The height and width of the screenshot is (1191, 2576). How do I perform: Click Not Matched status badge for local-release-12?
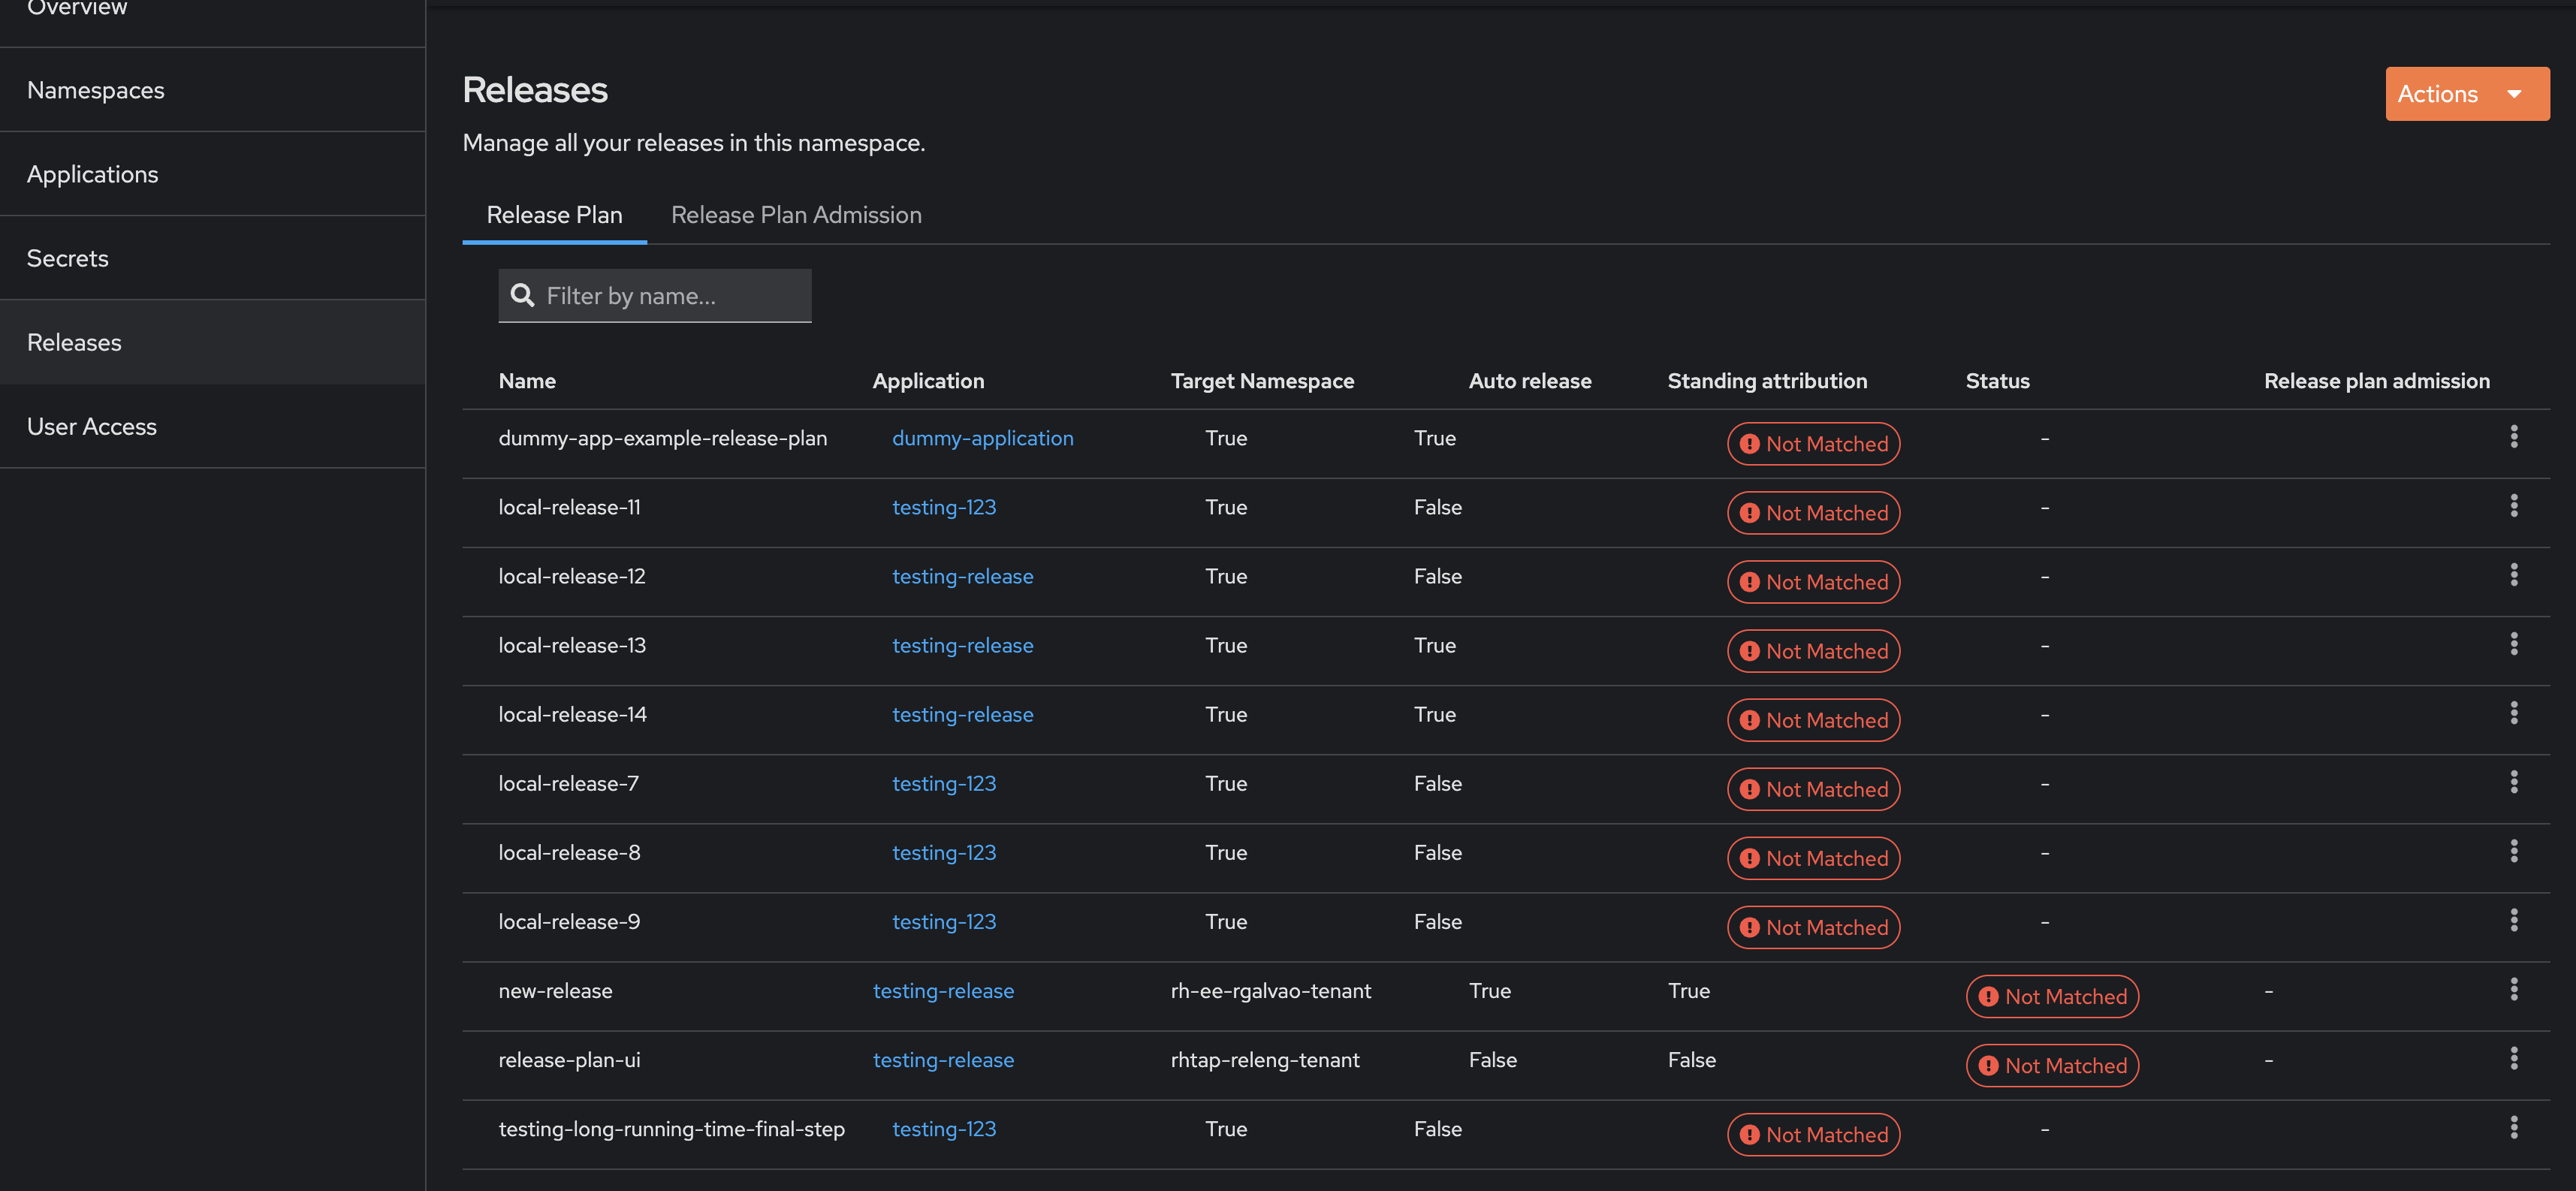(x=1813, y=582)
